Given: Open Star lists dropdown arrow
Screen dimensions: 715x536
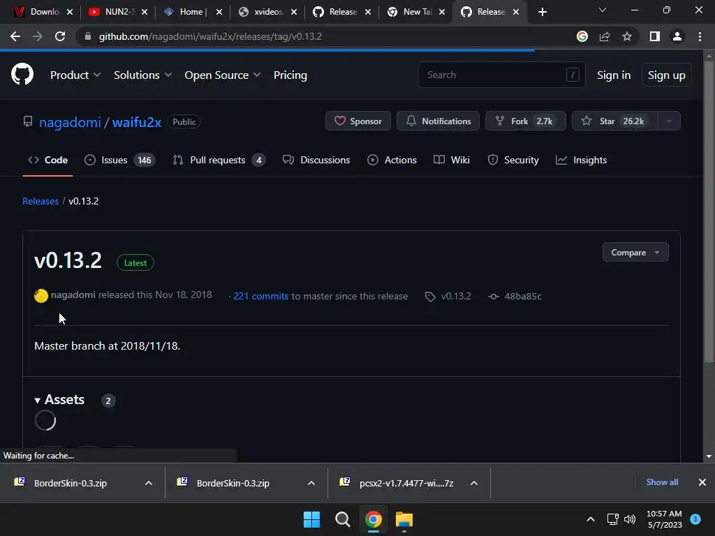Looking at the screenshot, I should [669, 121].
